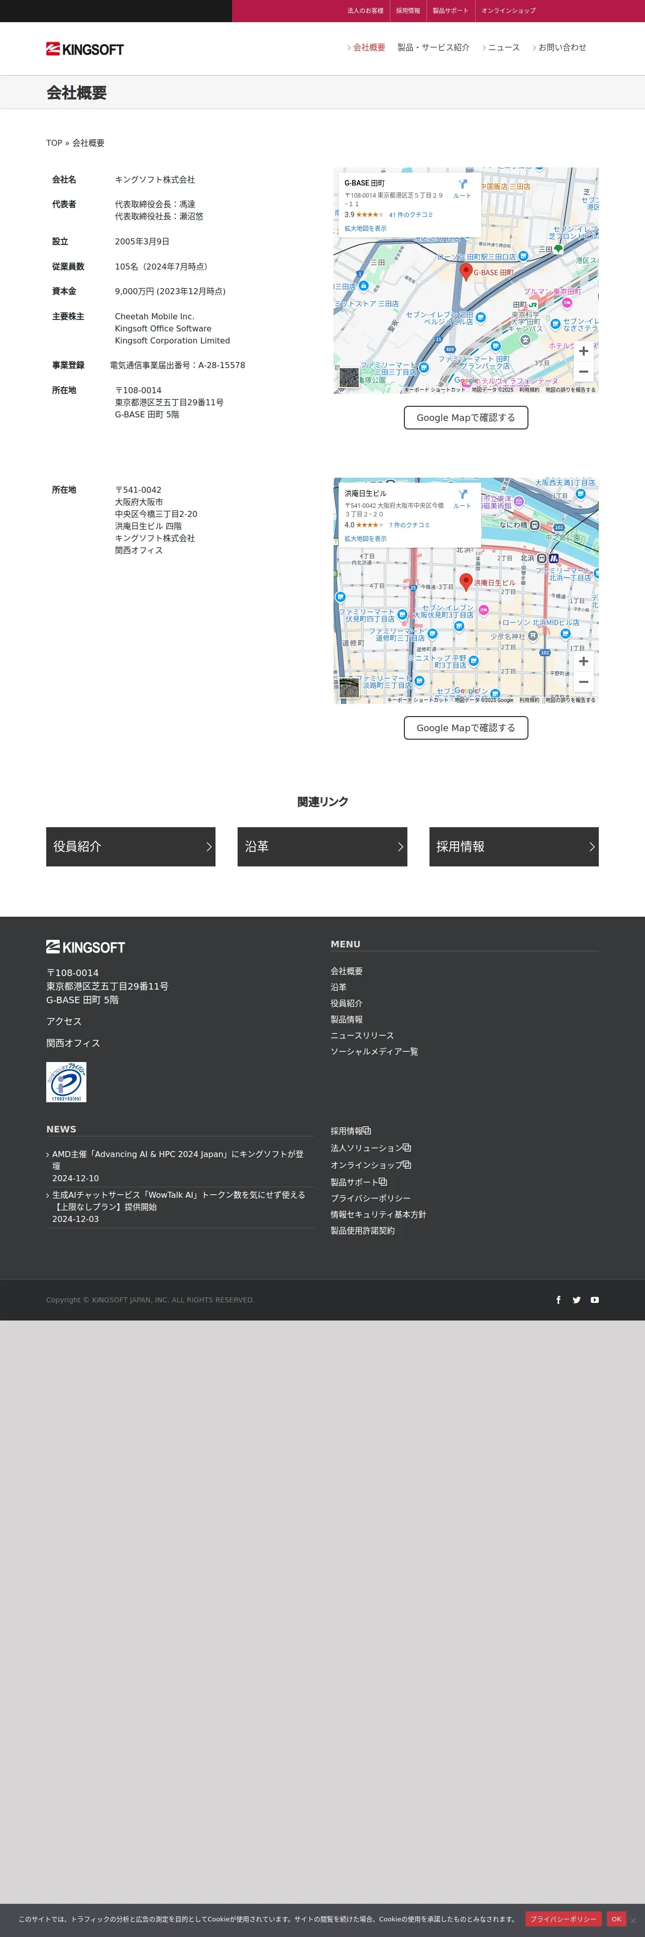Dismiss the cookie banner with the X icon

click(x=632, y=1920)
